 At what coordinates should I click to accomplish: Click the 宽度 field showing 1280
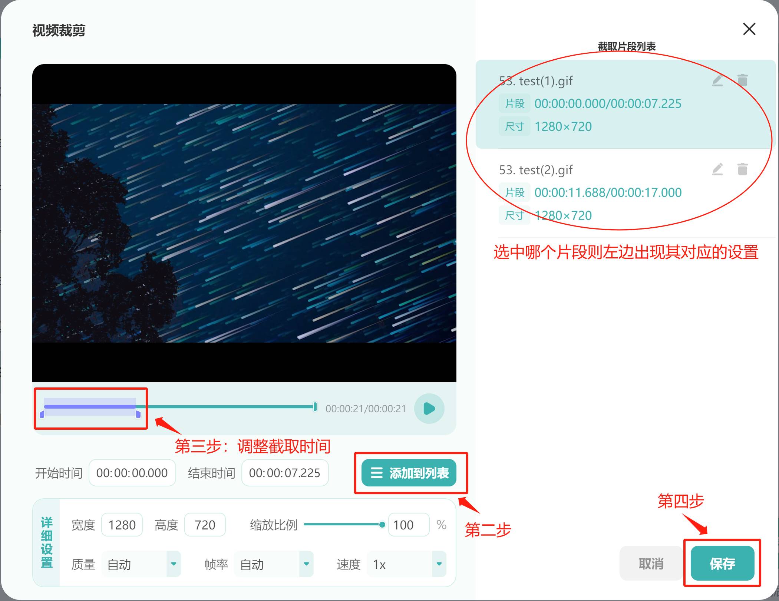coord(122,525)
